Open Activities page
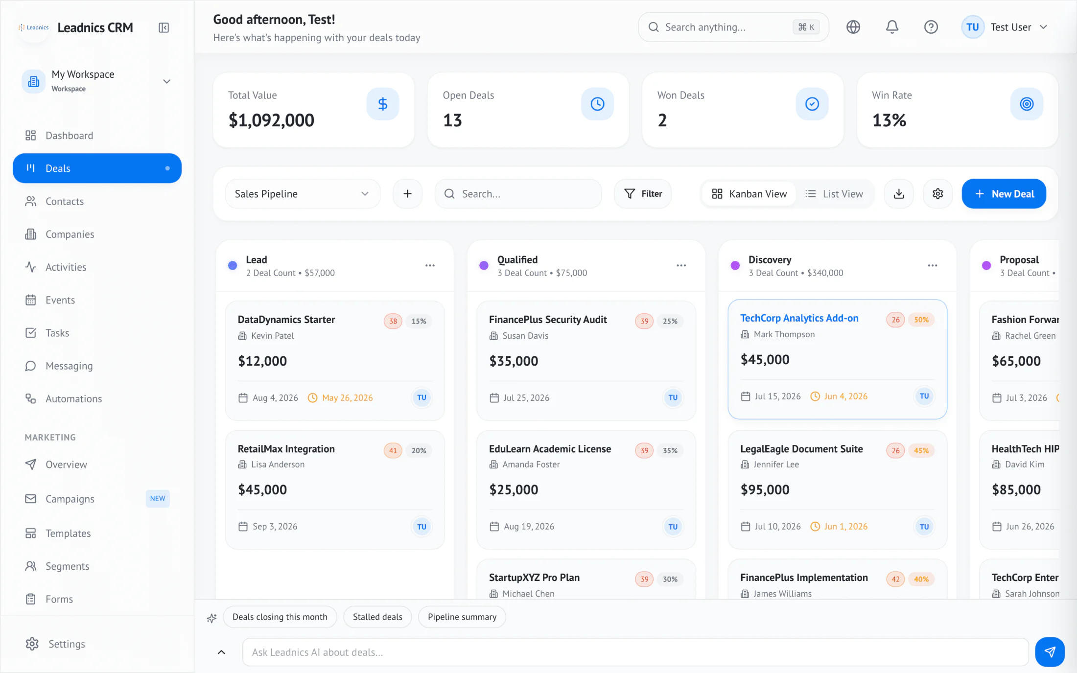Viewport: 1077px width, 673px height. click(x=97, y=267)
